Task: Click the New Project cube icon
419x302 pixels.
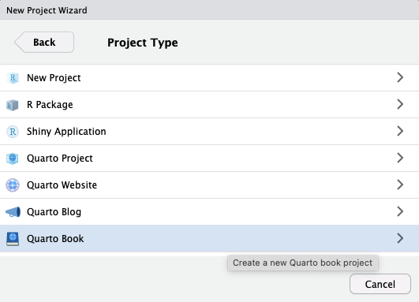Action: pos(13,78)
